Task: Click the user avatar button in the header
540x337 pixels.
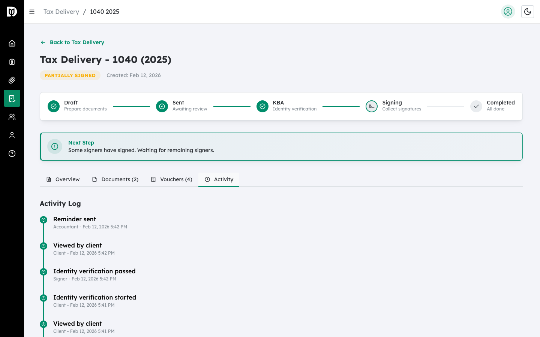Action: [x=508, y=12]
